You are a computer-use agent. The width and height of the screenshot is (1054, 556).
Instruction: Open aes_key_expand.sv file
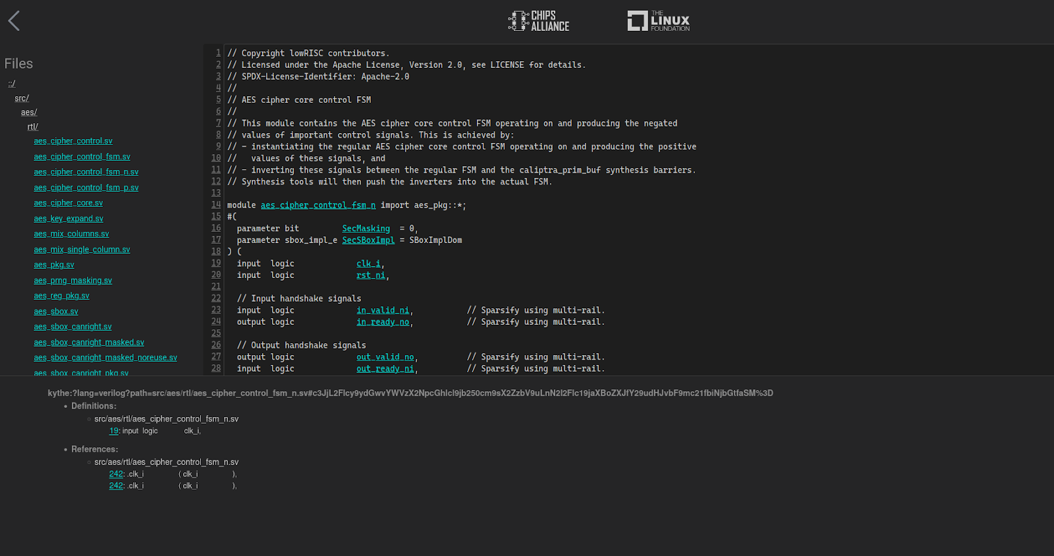pyautogui.click(x=69, y=219)
